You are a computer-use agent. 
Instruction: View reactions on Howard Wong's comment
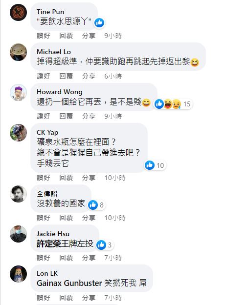click(x=173, y=104)
